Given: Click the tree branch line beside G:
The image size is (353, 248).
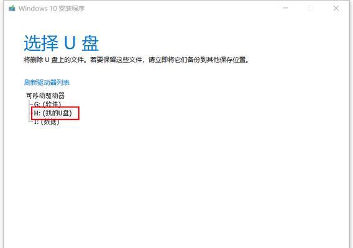Looking at the screenshot, I should (31, 104).
